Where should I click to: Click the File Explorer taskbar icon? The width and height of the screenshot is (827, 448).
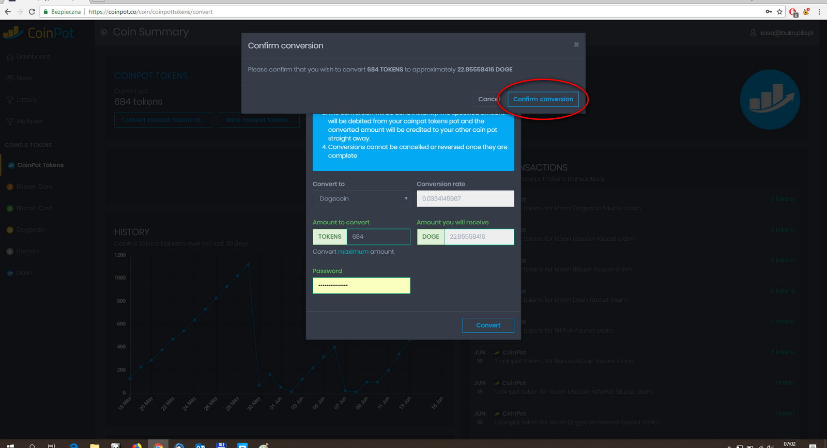pos(94,445)
